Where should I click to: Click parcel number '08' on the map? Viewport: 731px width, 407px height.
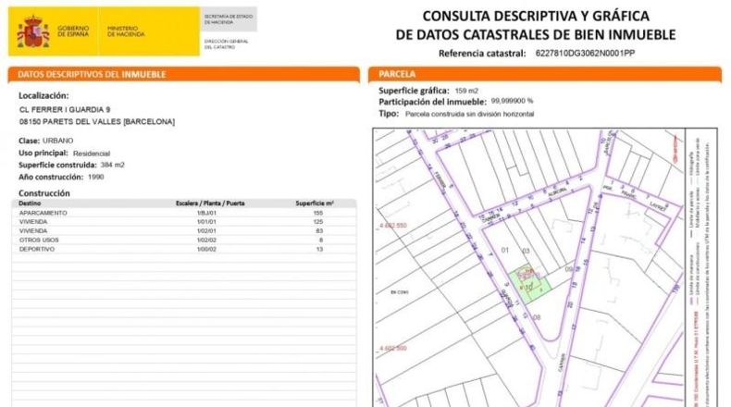point(537,317)
